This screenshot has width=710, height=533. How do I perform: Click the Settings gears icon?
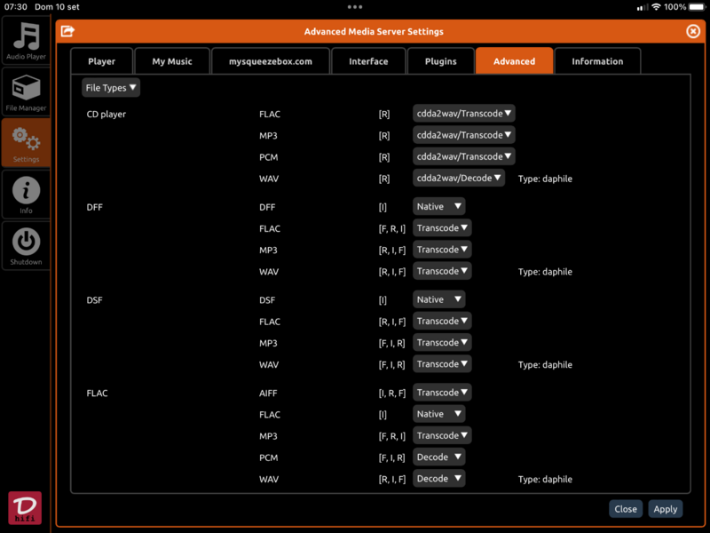click(x=26, y=142)
